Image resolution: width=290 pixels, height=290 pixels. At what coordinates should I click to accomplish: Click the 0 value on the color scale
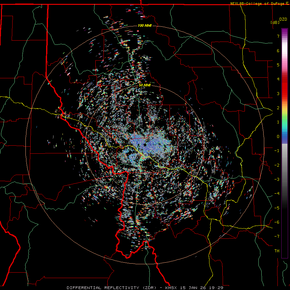(278, 137)
